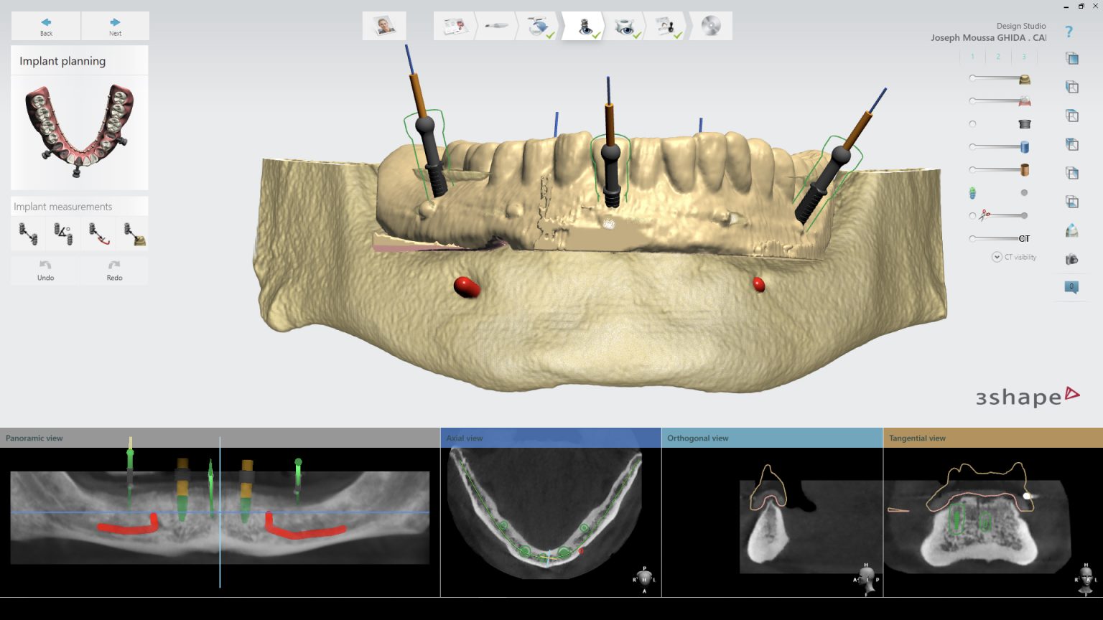Select the implant-to-implant distance measurement tool
Image resolution: width=1103 pixels, height=620 pixels.
click(27, 233)
